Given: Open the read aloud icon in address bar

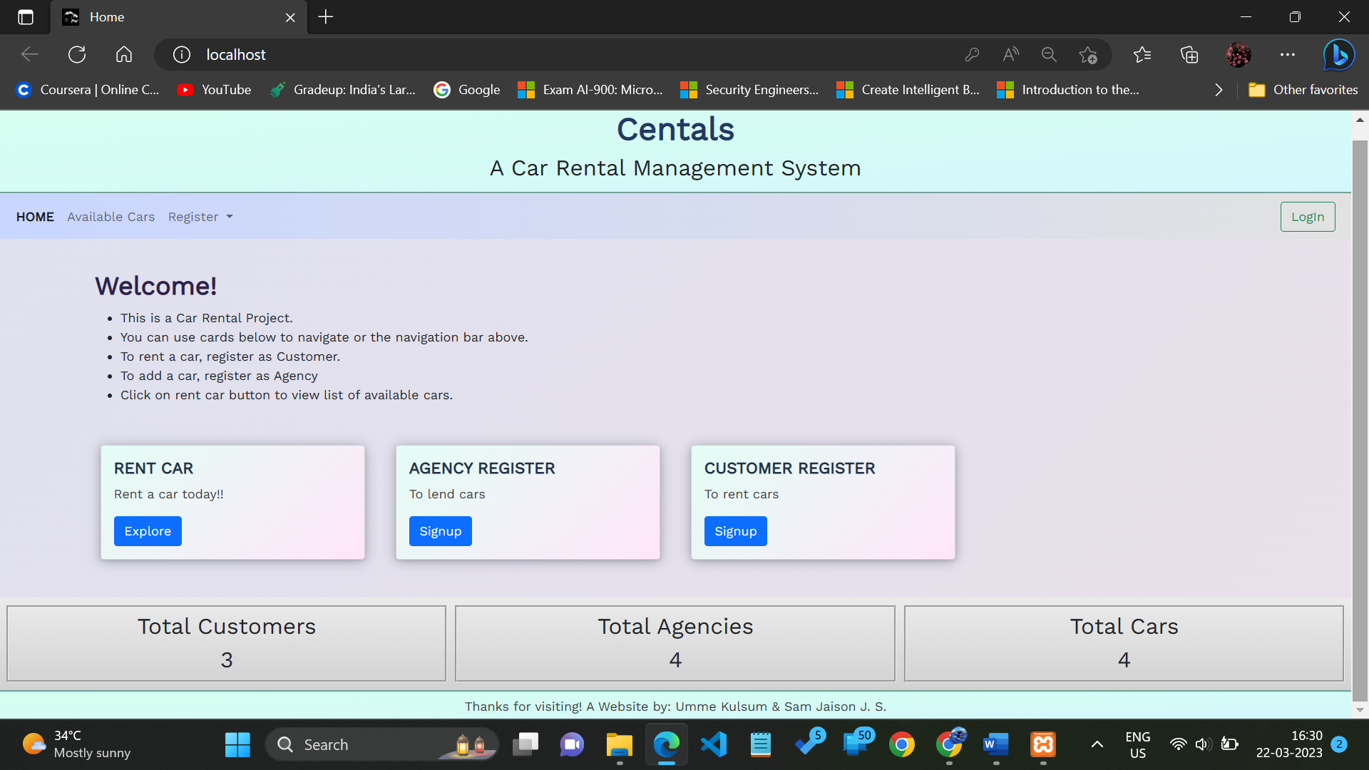Looking at the screenshot, I should click(1010, 55).
